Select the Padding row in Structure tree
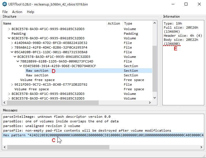Image resolution: width=206 pixels, height=158 pixels. point(18,34)
